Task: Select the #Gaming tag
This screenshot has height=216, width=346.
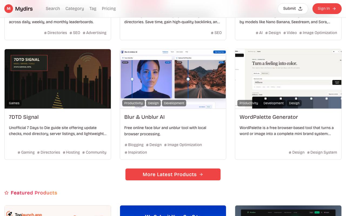Action: pyautogui.click(x=26, y=152)
